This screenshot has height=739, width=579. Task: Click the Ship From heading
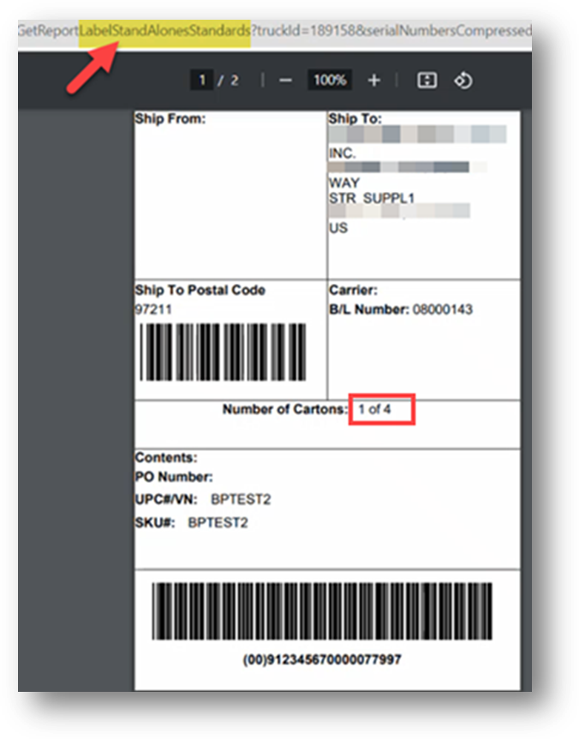(x=170, y=119)
